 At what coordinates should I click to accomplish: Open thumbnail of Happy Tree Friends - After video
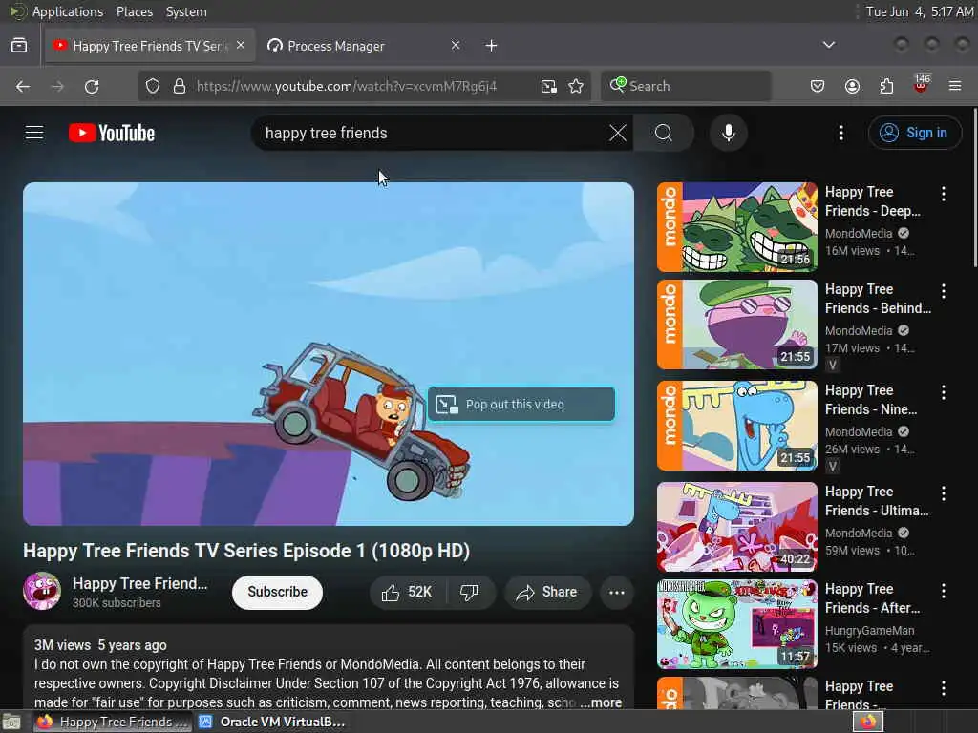[737, 624]
